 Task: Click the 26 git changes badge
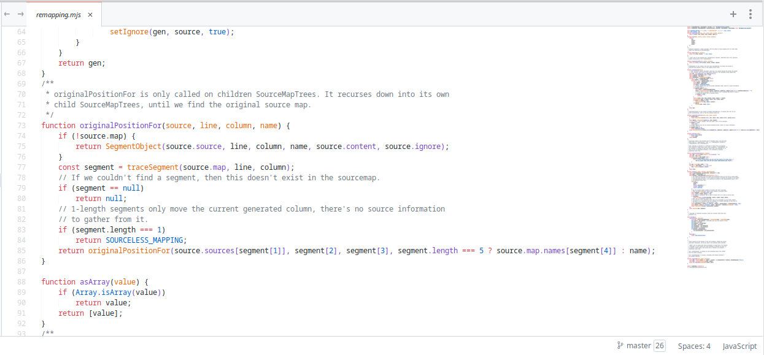[659, 346]
